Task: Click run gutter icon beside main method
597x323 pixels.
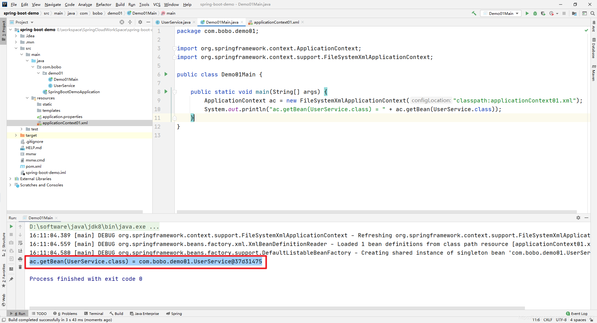Action: pyautogui.click(x=166, y=92)
